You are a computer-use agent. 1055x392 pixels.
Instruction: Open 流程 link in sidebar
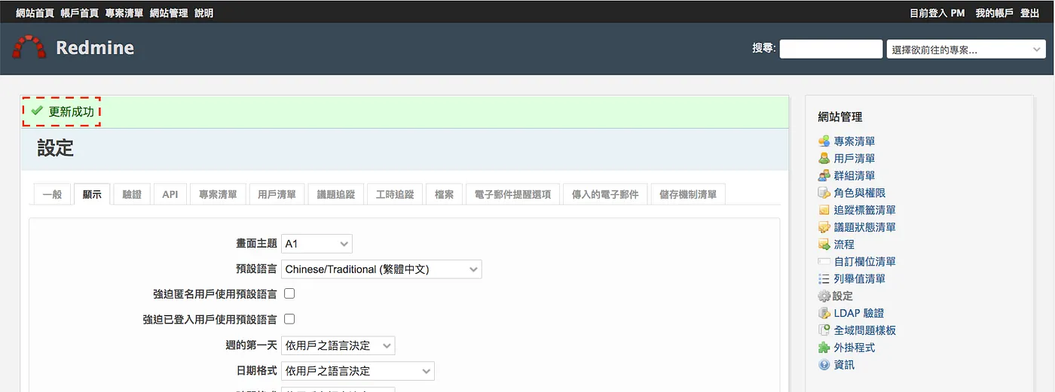pos(844,245)
